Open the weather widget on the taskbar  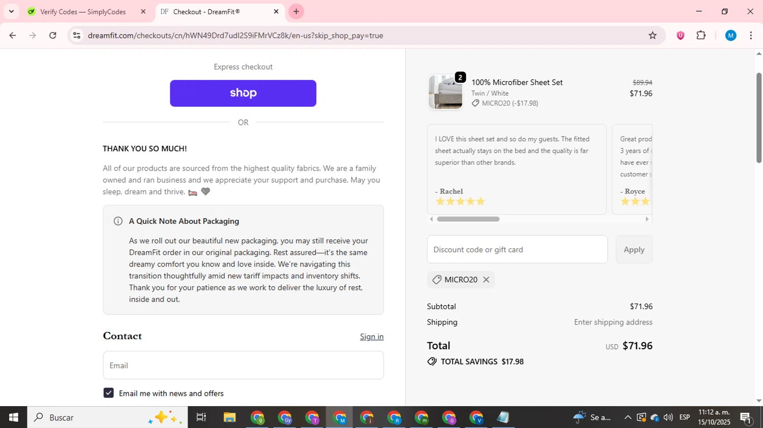[592, 417]
